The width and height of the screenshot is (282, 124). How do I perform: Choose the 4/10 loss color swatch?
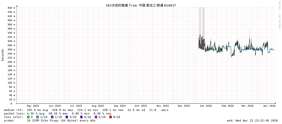point(81,117)
